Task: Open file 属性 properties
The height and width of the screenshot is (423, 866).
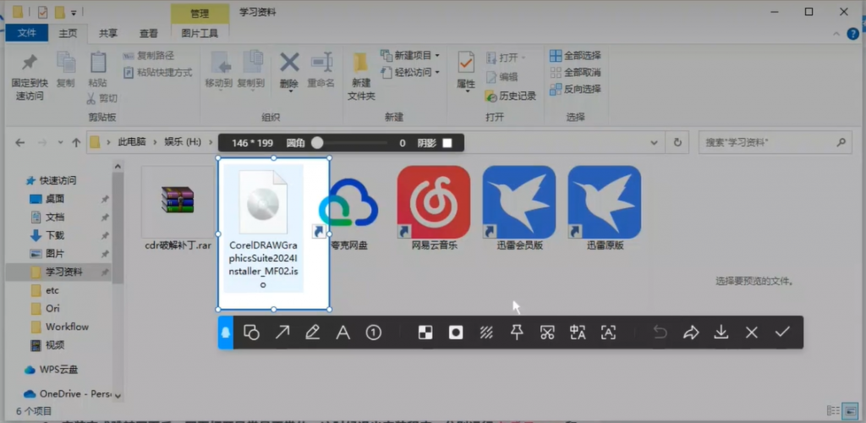Action: 466,71
